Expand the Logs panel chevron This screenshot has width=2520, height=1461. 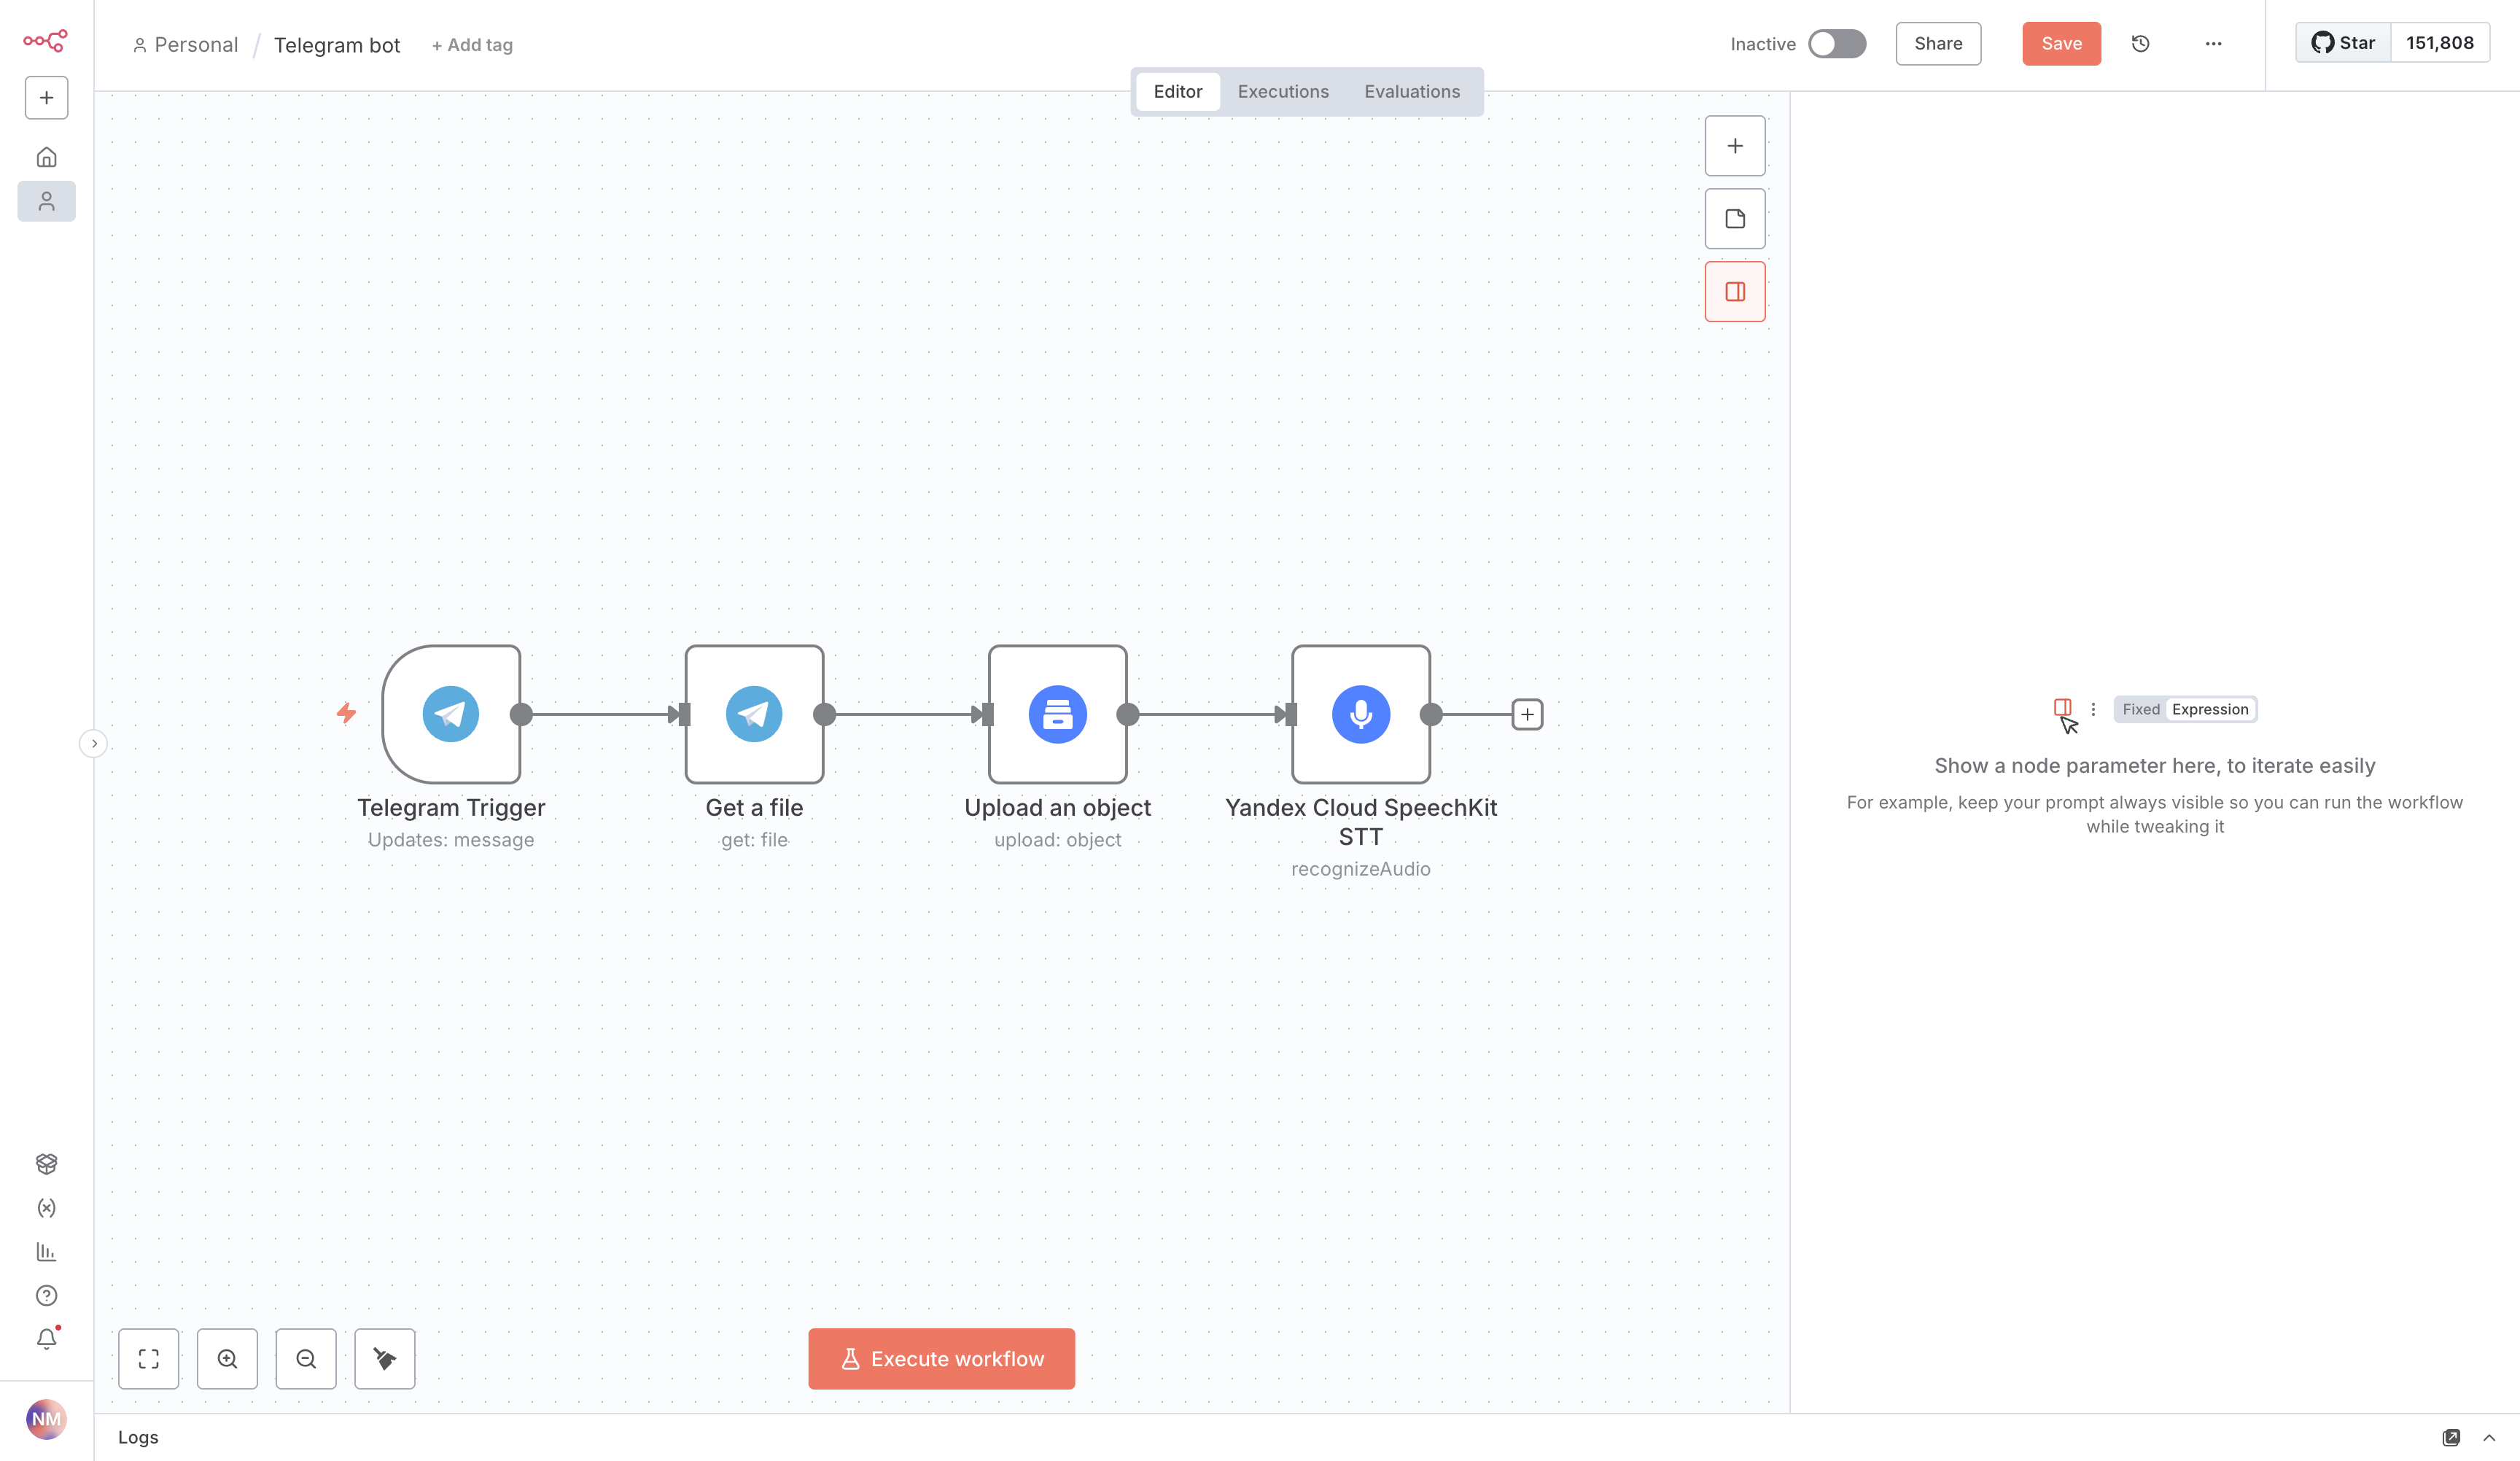point(2488,1437)
